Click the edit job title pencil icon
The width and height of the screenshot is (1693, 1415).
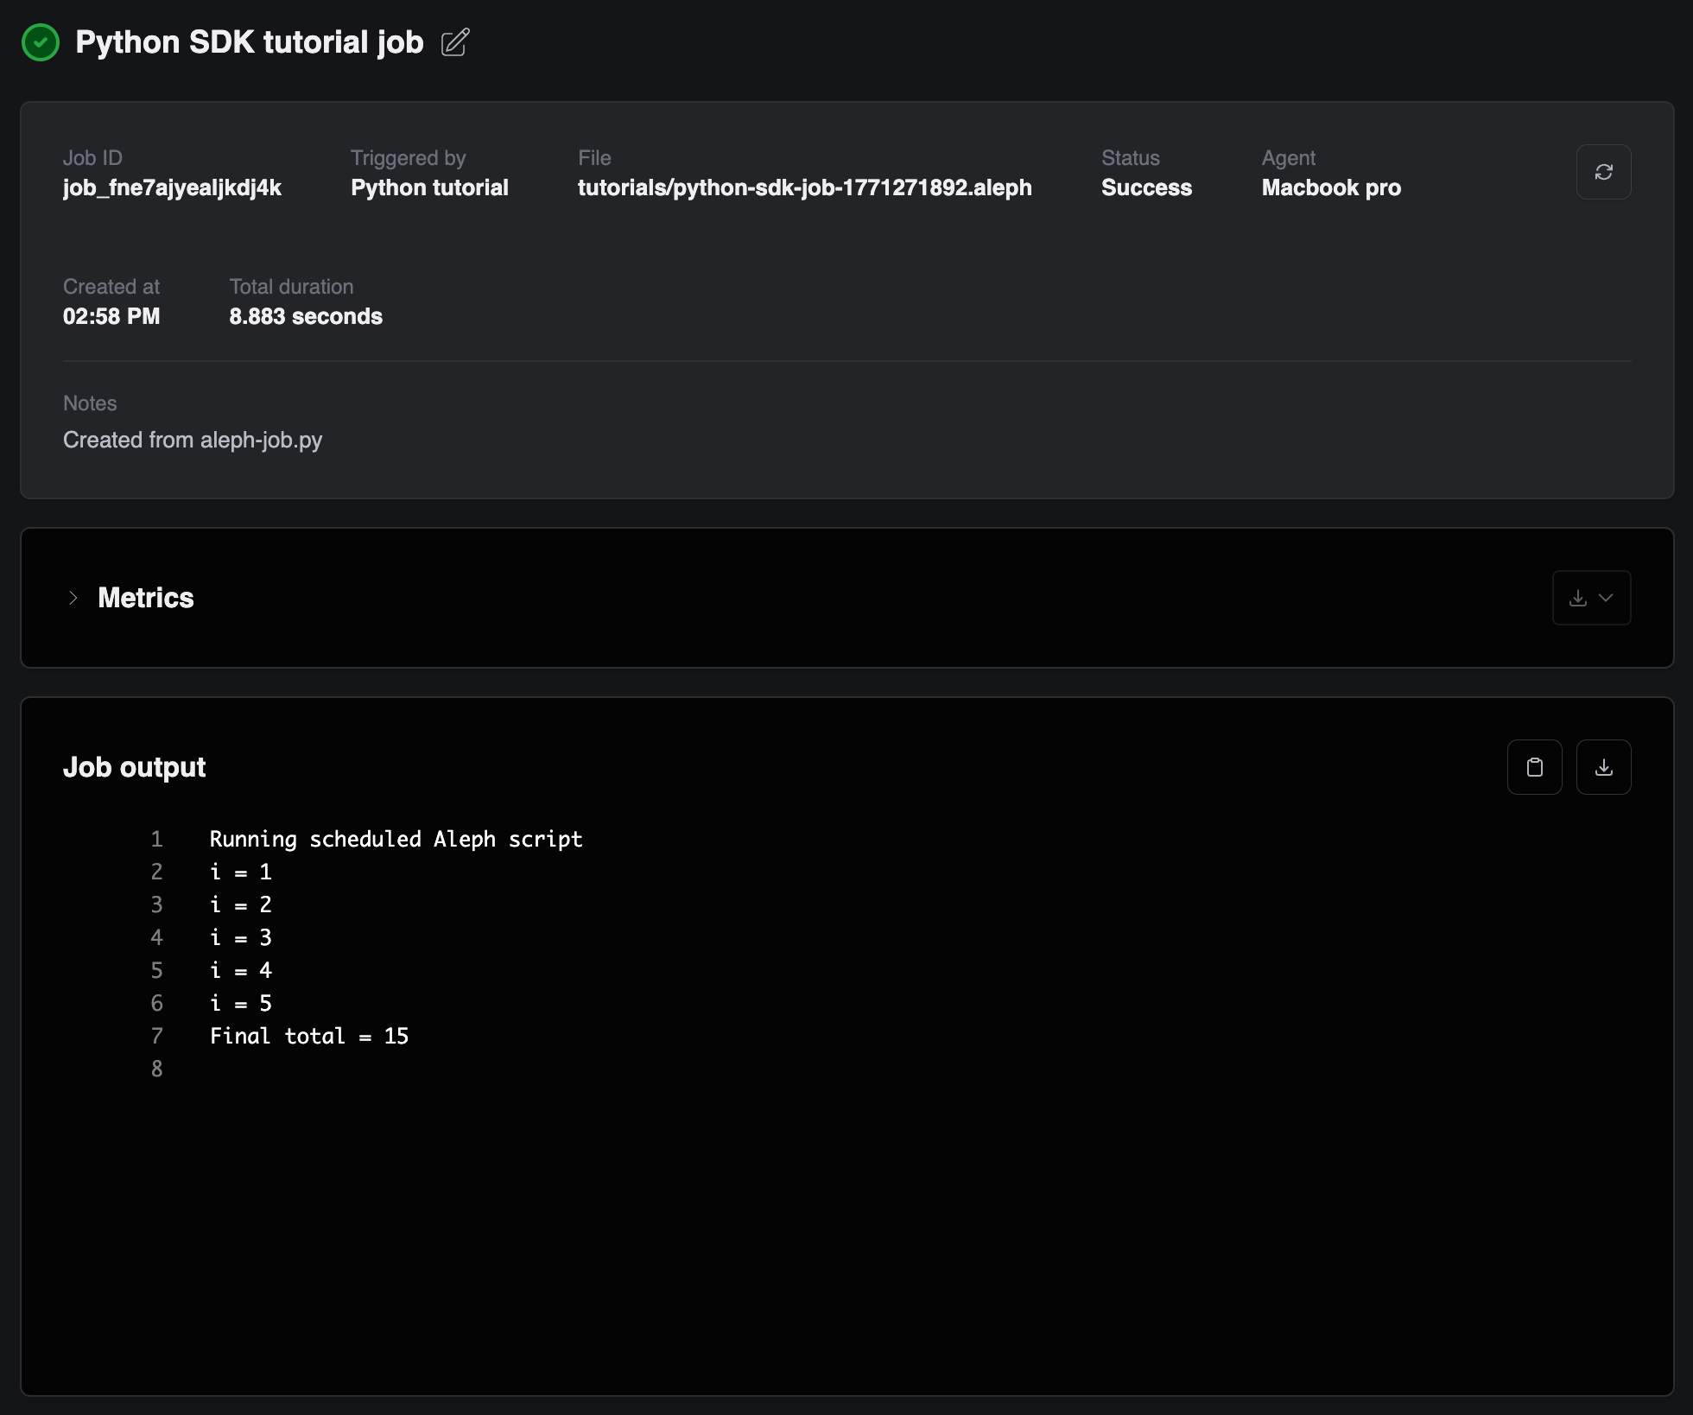455,42
